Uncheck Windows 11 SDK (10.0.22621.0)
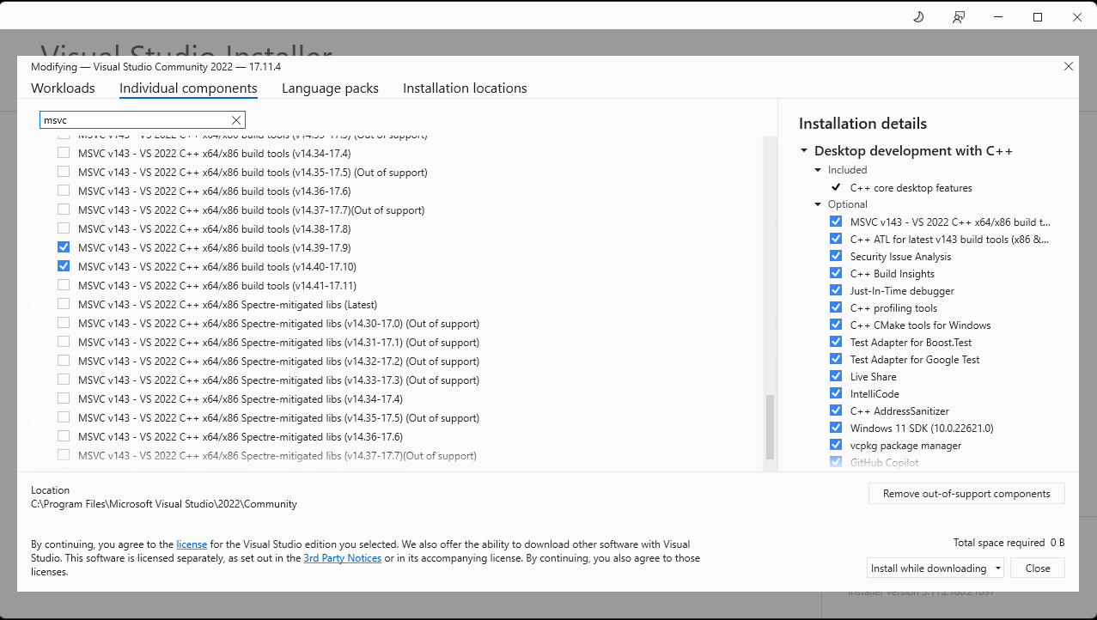This screenshot has height=620, width=1097. tap(836, 428)
